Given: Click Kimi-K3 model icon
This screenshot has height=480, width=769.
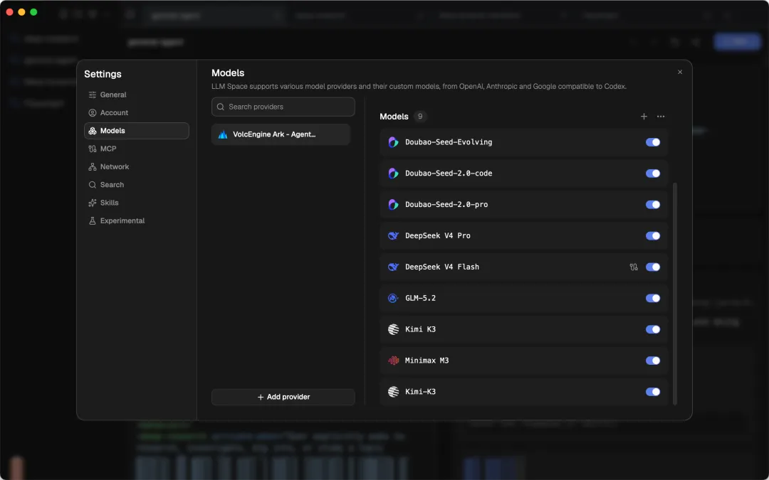Looking at the screenshot, I should coord(393,392).
